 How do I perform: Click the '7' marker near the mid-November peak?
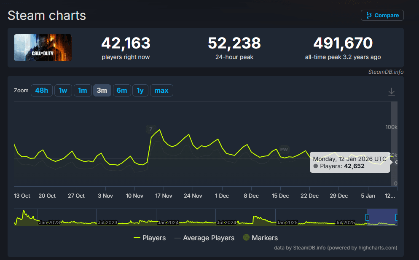[150, 129]
